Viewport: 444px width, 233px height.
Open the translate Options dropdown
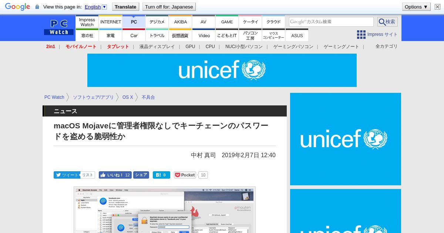[416, 7]
